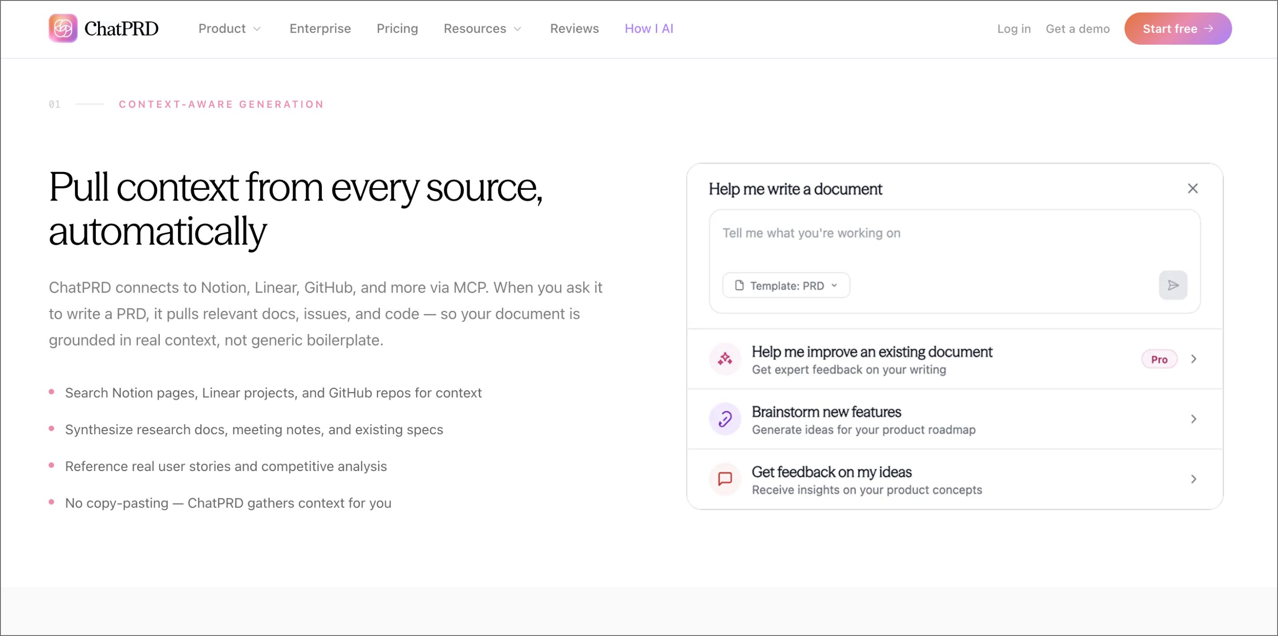Click Generate ideas for your product roadmap subtitle

(864, 430)
